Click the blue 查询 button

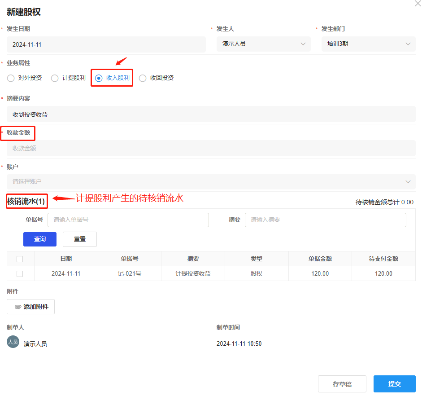(x=40, y=239)
